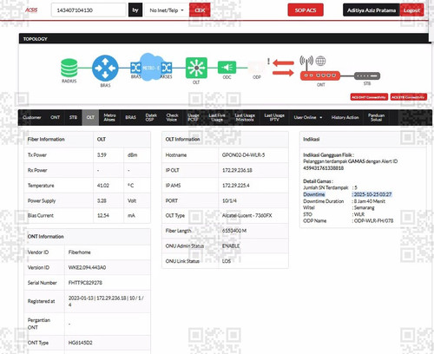Click the AKSES switch icon

(167, 68)
